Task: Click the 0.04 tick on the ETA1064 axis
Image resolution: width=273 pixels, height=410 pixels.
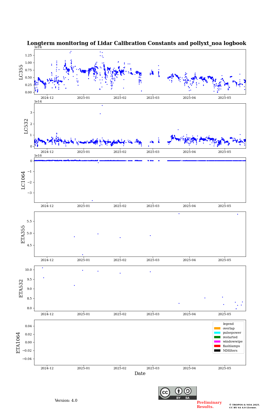Action: (28, 326)
